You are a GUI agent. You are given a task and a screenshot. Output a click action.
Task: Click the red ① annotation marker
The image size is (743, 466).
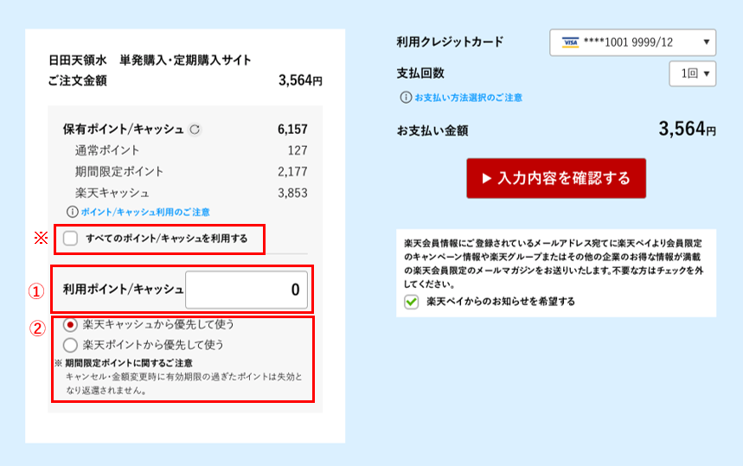click(x=35, y=291)
